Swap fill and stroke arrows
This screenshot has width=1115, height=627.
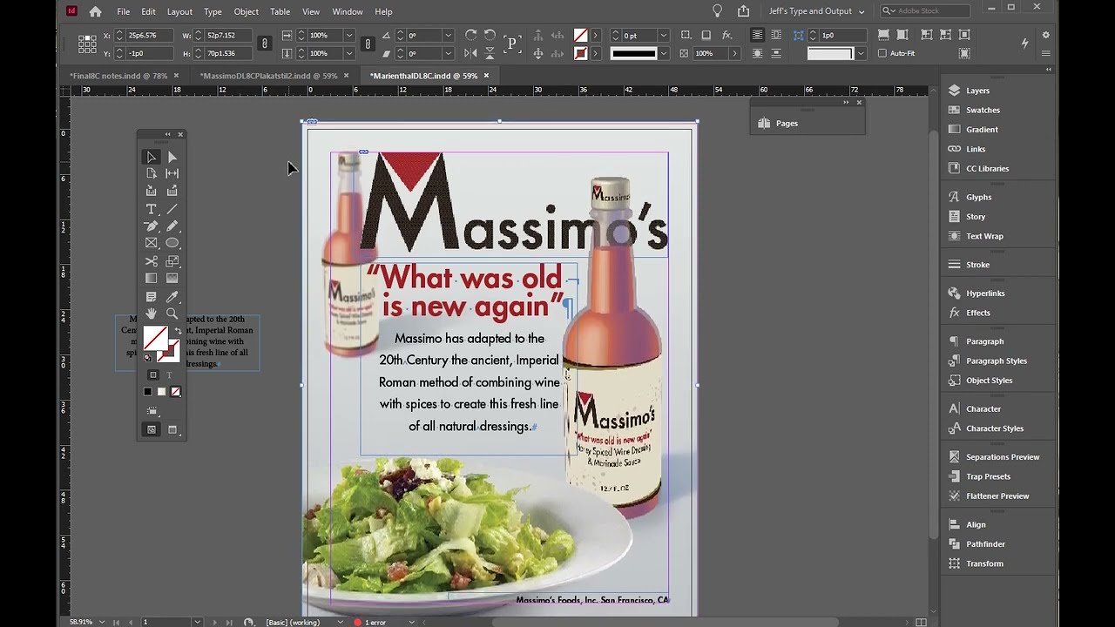tap(178, 331)
